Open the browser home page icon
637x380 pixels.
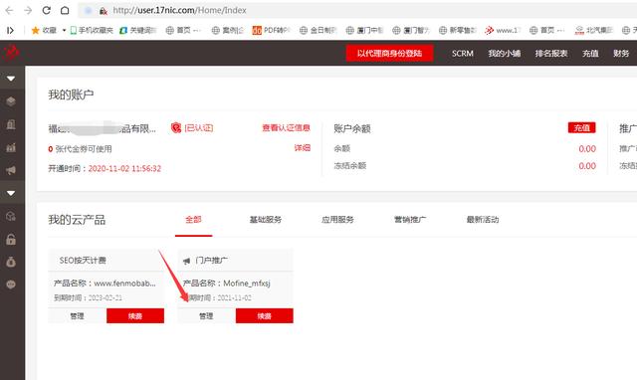(65, 11)
